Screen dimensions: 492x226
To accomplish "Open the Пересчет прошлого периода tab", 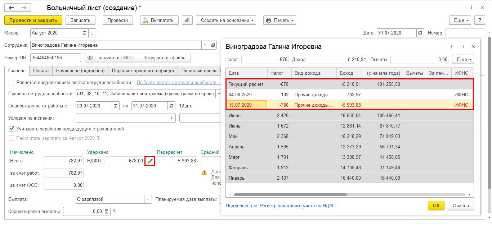I will tap(143, 70).
